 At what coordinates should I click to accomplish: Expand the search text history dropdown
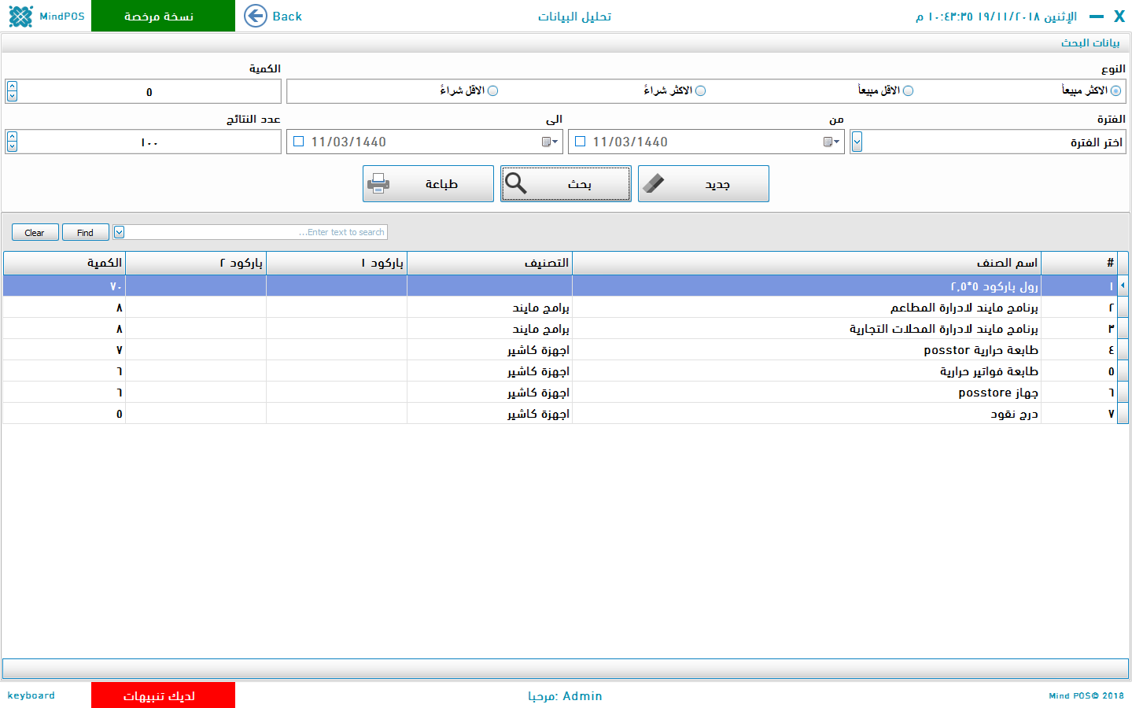(120, 232)
